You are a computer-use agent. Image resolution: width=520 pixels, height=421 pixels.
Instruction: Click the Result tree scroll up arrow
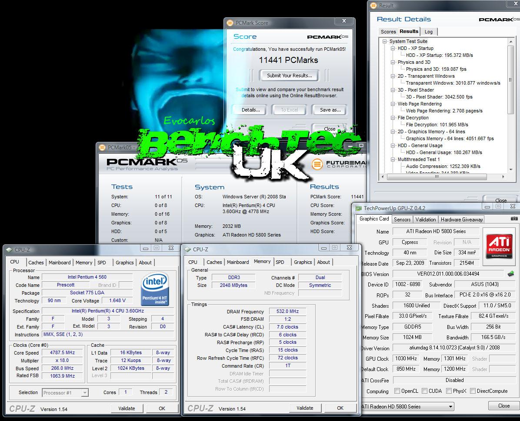(x=510, y=42)
